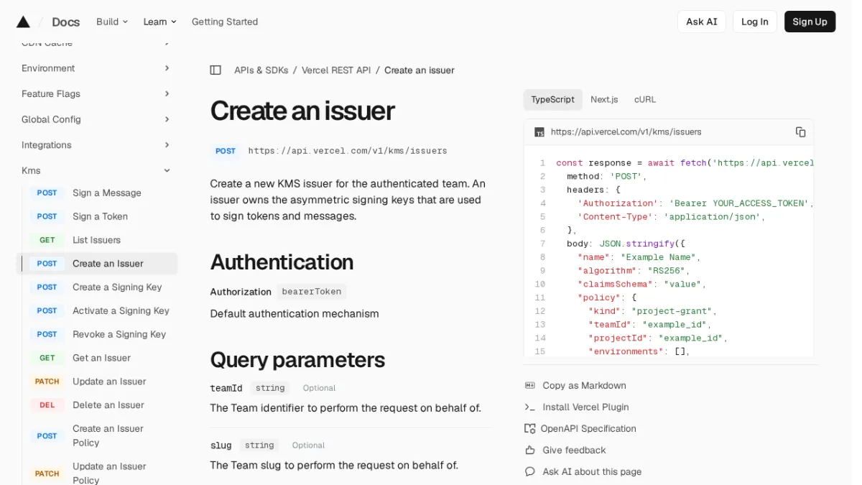Click the Sign Up button
Viewport: 862px width, 485px height.
(x=810, y=22)
